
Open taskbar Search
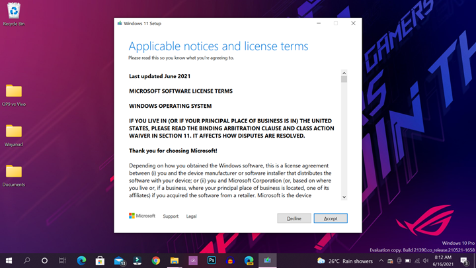click(26, 261)
